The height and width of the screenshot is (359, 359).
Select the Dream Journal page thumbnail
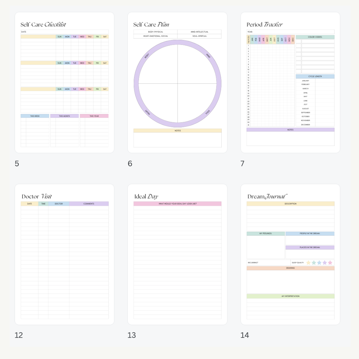[x=290, y=254]
